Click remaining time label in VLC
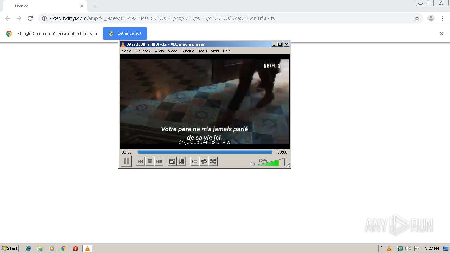This screenshot has width=450, height=253. pos(282,152)
